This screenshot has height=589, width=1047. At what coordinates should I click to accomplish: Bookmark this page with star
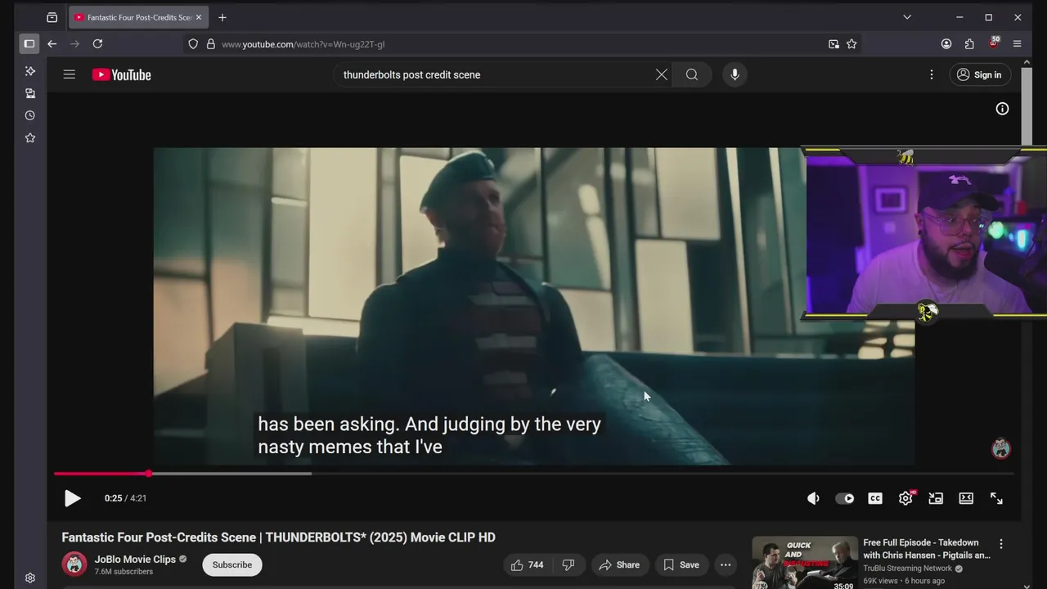pyautogui.click(x=852, y=44)
